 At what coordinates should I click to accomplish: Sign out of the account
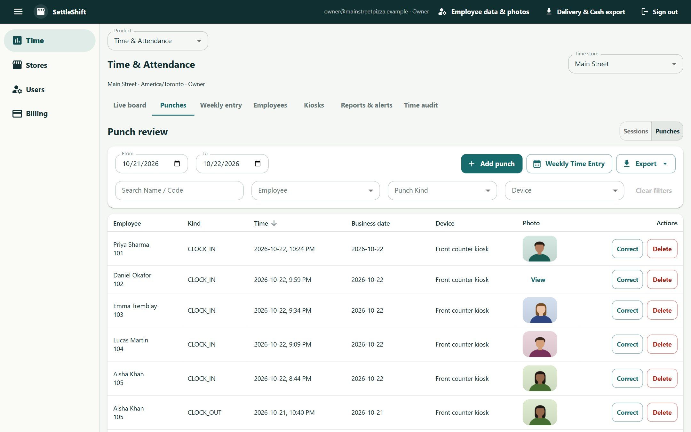pos(659,12)
